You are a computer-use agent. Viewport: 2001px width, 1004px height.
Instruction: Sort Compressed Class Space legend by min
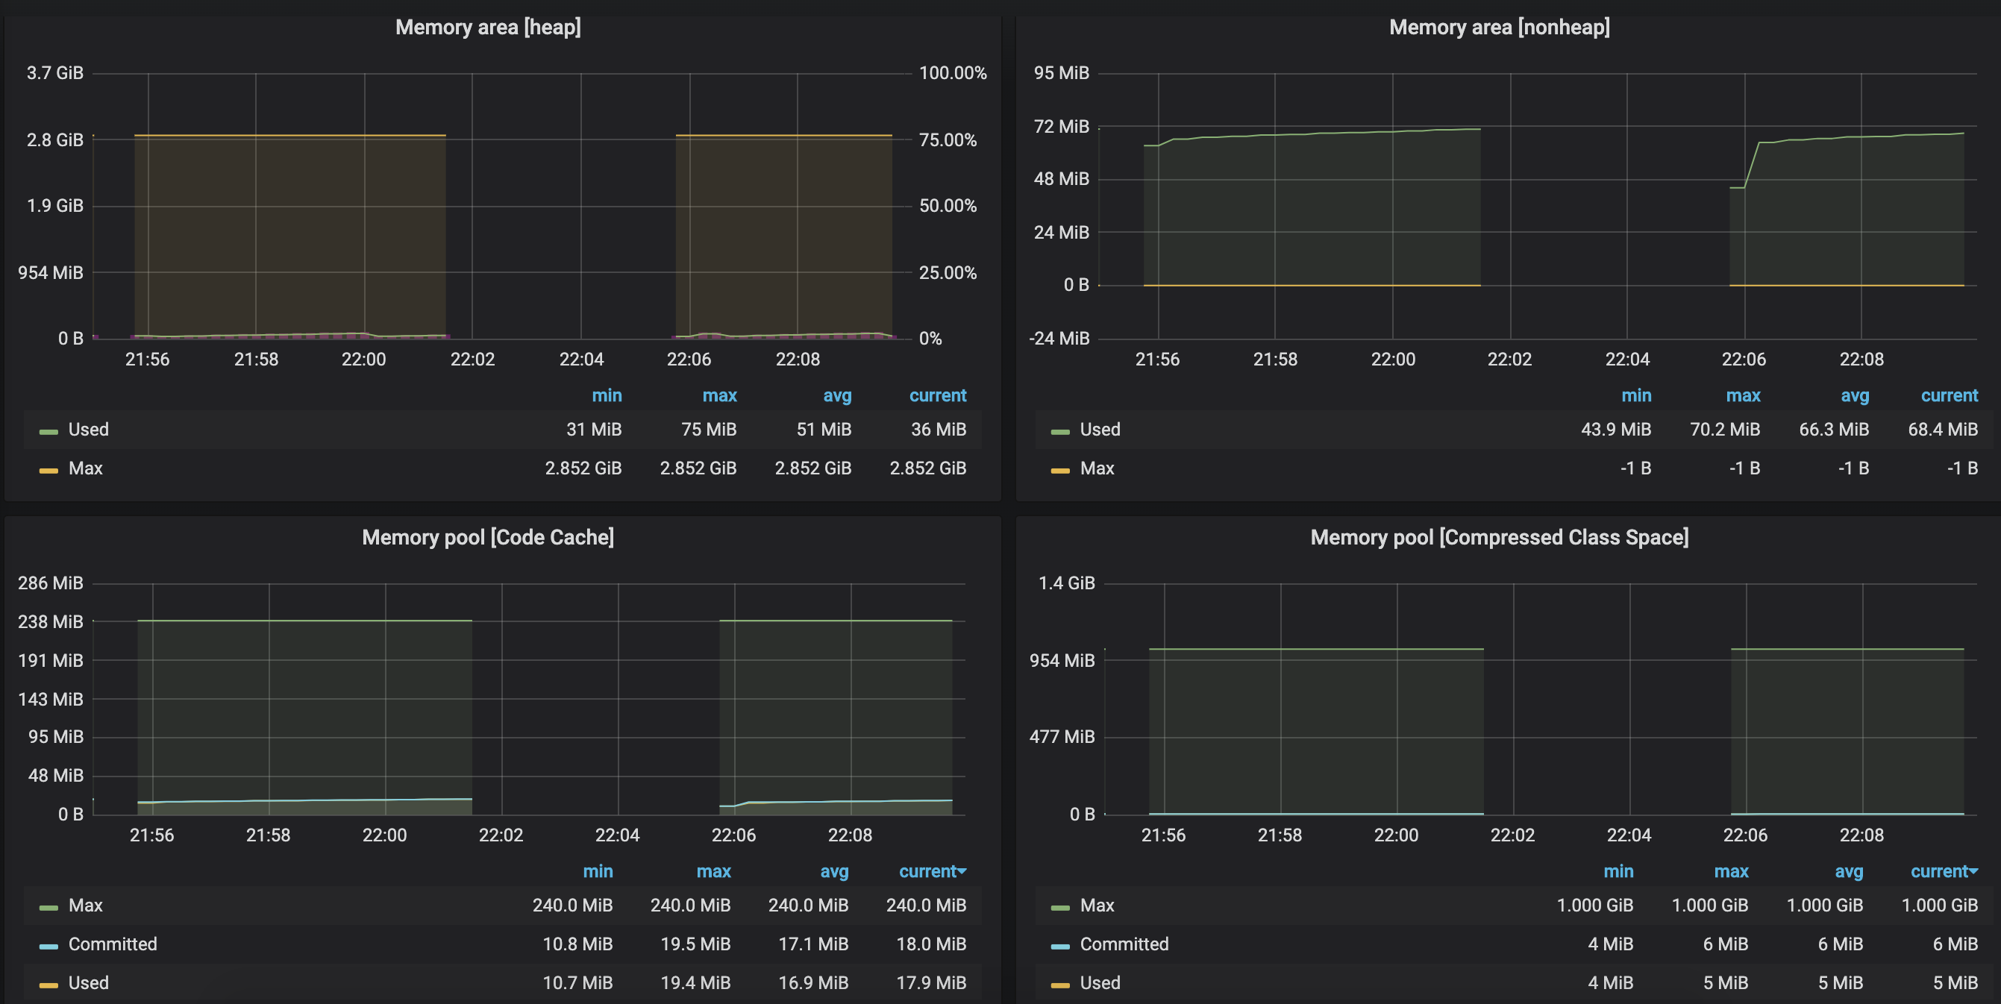[1618, 871]
